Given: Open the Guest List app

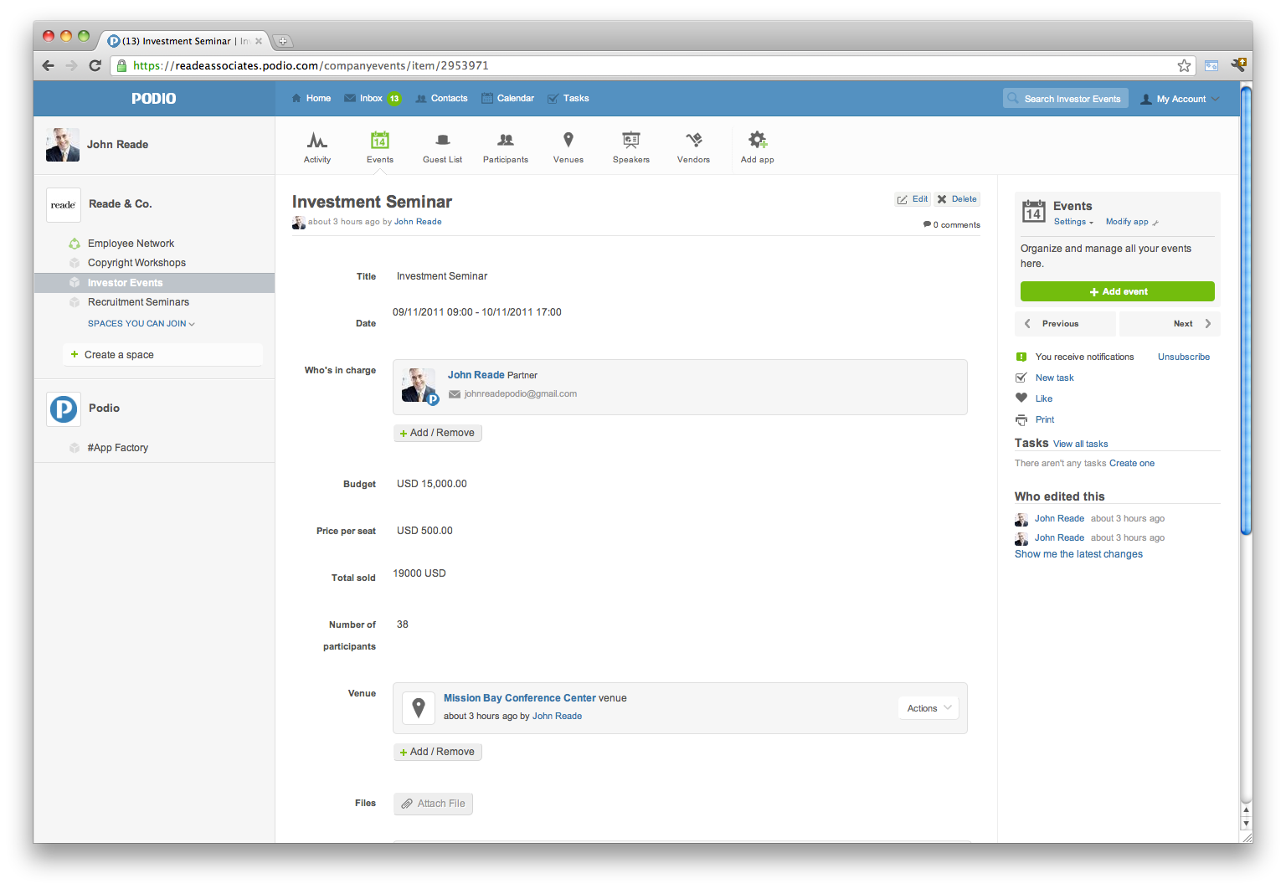Looking at the screenshot, I should (x=442, y=141).
